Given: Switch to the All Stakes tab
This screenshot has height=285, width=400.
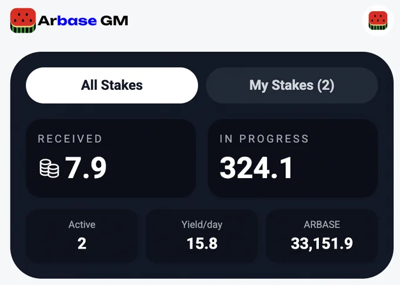Looking at the screenshot, I should [112, 85].
